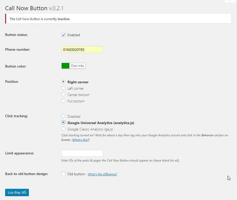Click the green button color swatch
Screen dimensions: 237x200
tap(65, 66)
